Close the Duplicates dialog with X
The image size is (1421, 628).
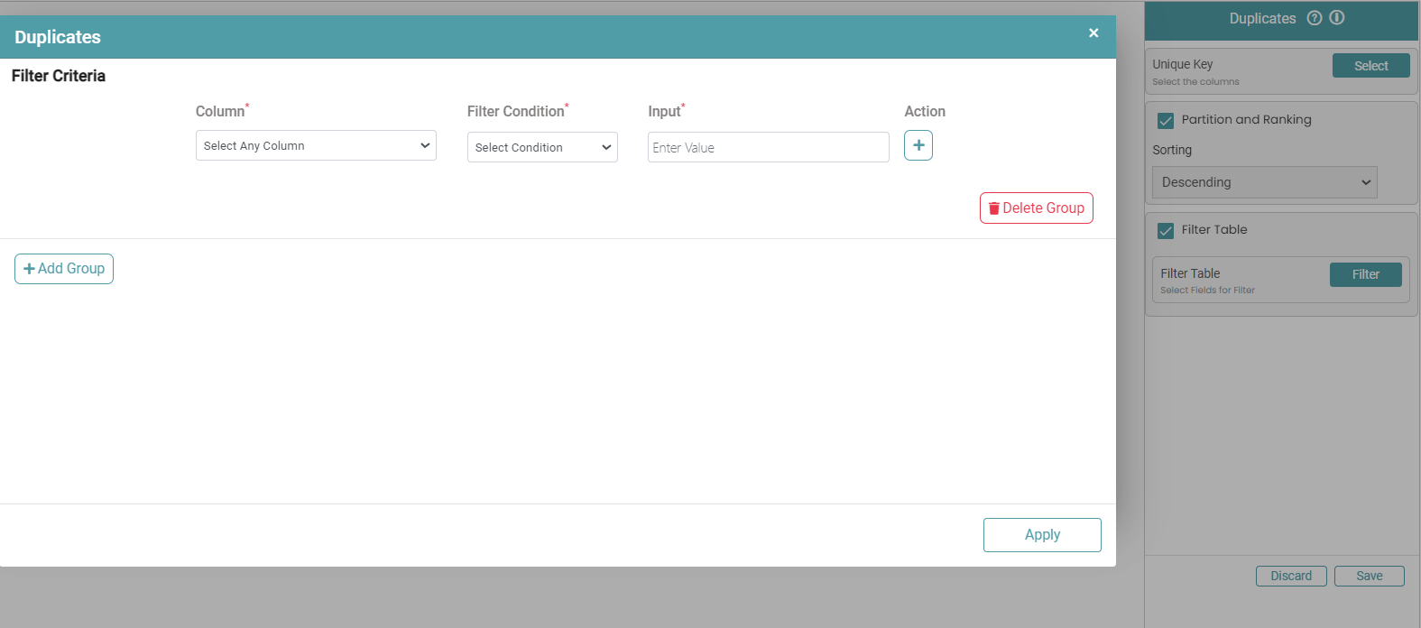coord(1093,33)
